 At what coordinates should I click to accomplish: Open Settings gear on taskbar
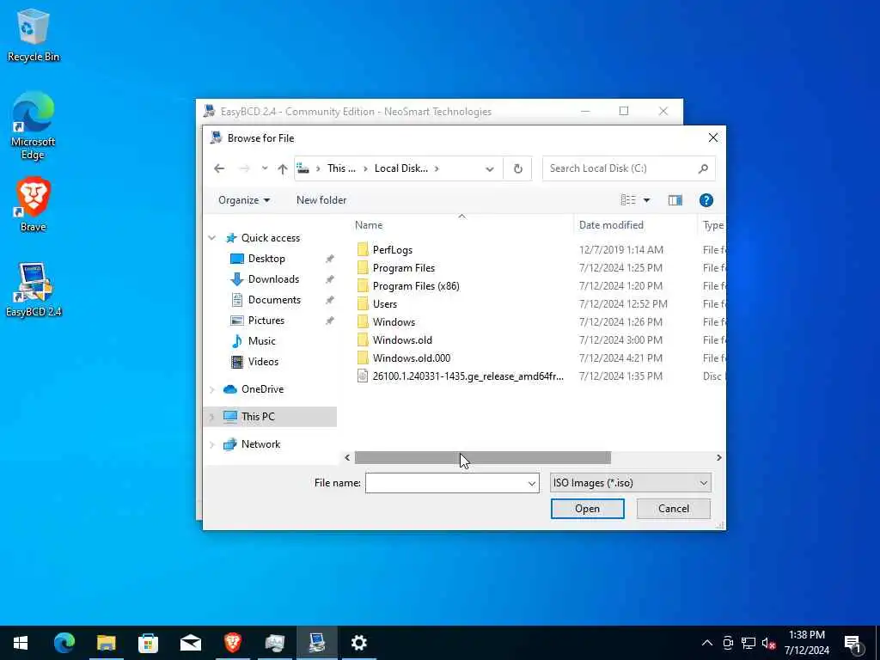point(358,643)
